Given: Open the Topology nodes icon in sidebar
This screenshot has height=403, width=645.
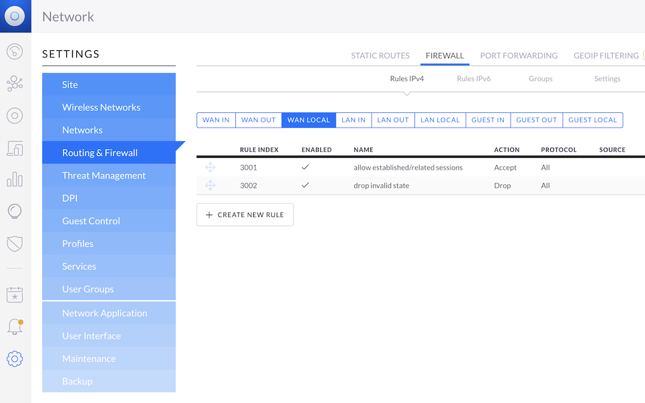Looking at the screenshot, I should [15, 84].
